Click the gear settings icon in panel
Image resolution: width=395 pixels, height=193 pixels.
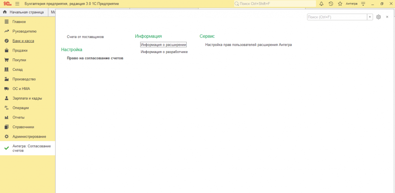coord(378,17)
